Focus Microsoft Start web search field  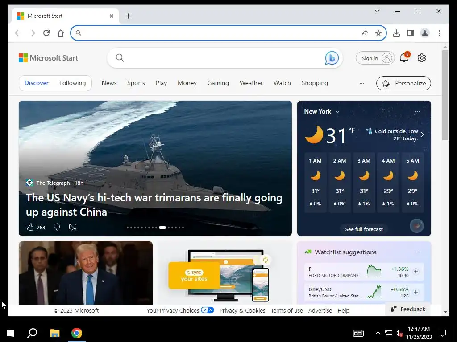point(224,58)
